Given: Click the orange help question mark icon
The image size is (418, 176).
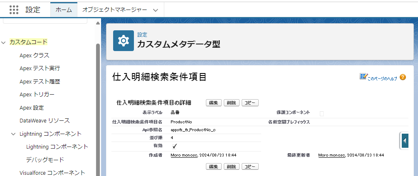Looking at the screenshot, I should click(403, 77).
